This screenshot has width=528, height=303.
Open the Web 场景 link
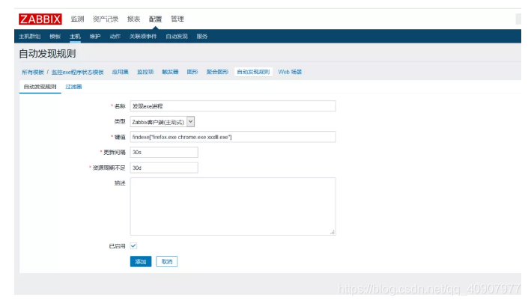290,72
